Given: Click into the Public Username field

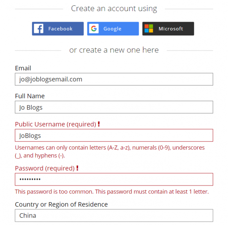Looking at the screenshot, I should point(114,135).
